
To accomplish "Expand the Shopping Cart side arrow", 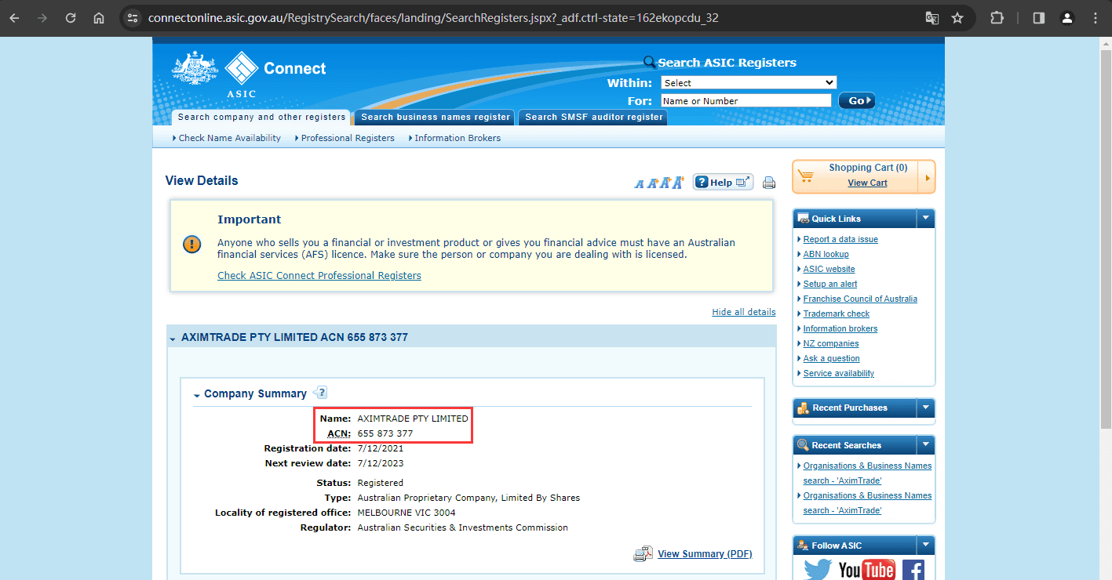I will click(928, 177).
